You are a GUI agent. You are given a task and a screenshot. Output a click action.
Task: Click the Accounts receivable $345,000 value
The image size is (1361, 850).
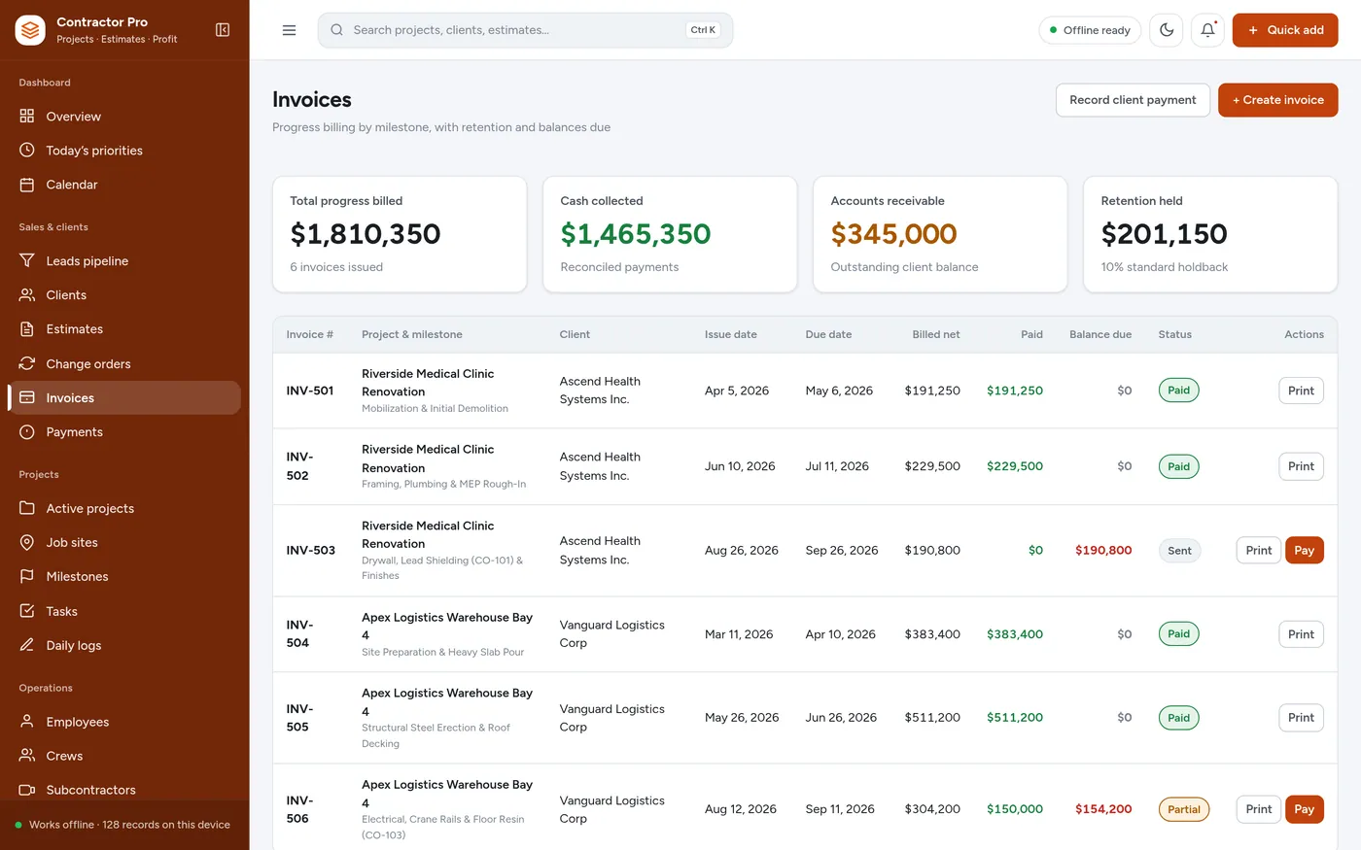click(x=893, y=234)
